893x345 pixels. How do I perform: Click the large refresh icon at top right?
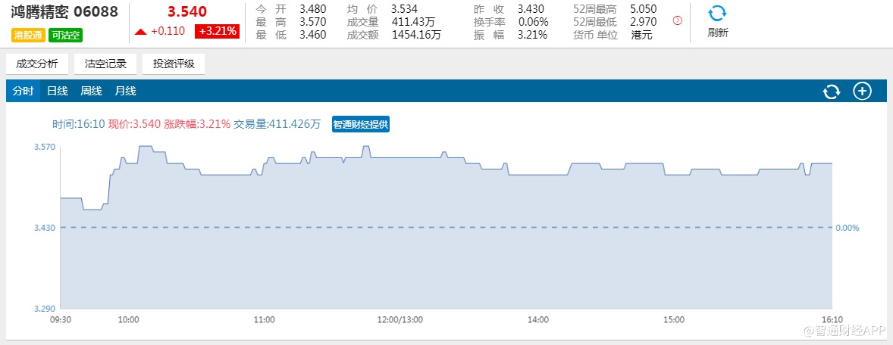tap(717, 13)
